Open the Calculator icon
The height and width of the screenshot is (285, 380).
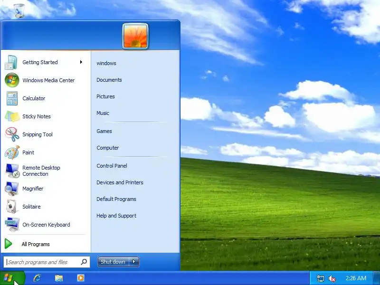(x=12, y=98)
